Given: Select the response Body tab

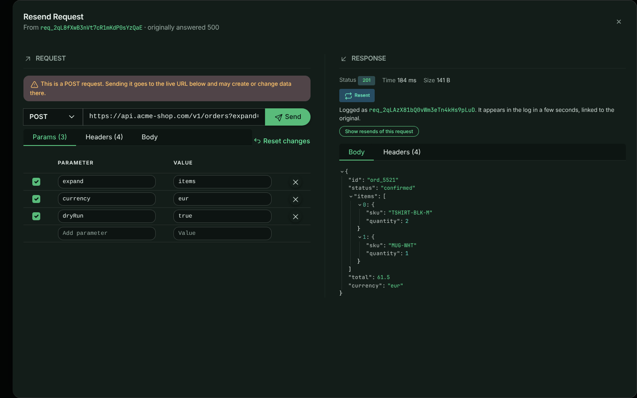Looking at the screenshot, I should pyautogui.click(x=357, y=152).
